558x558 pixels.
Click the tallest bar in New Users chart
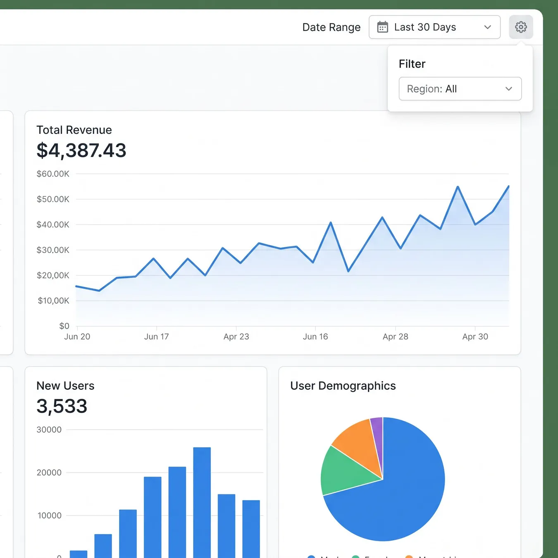[202, 503]
